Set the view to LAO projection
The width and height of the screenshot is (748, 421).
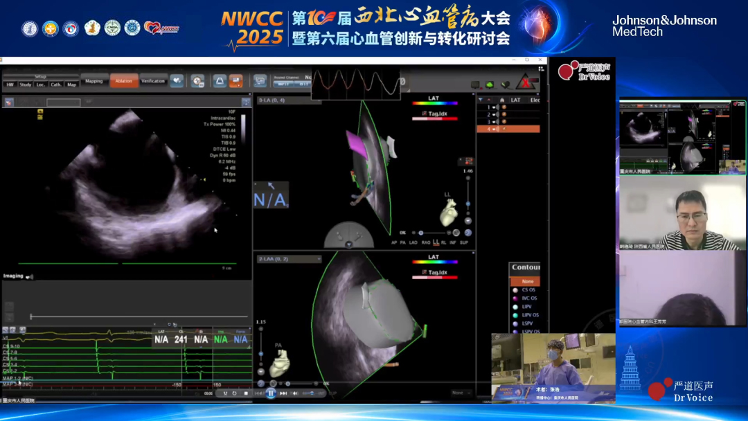point(413,242)
